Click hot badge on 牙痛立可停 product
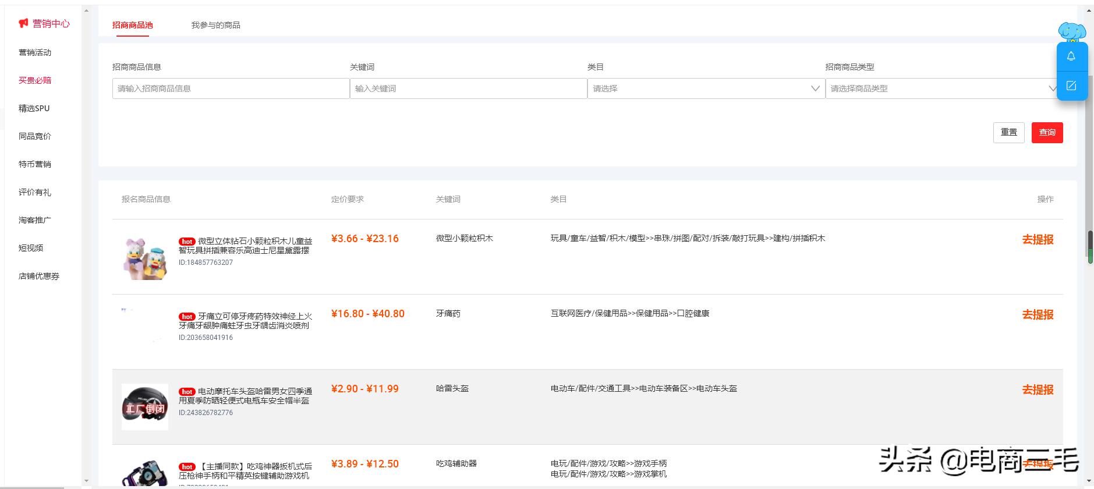This screenshot has width=1094, height=489. point(187,317)
